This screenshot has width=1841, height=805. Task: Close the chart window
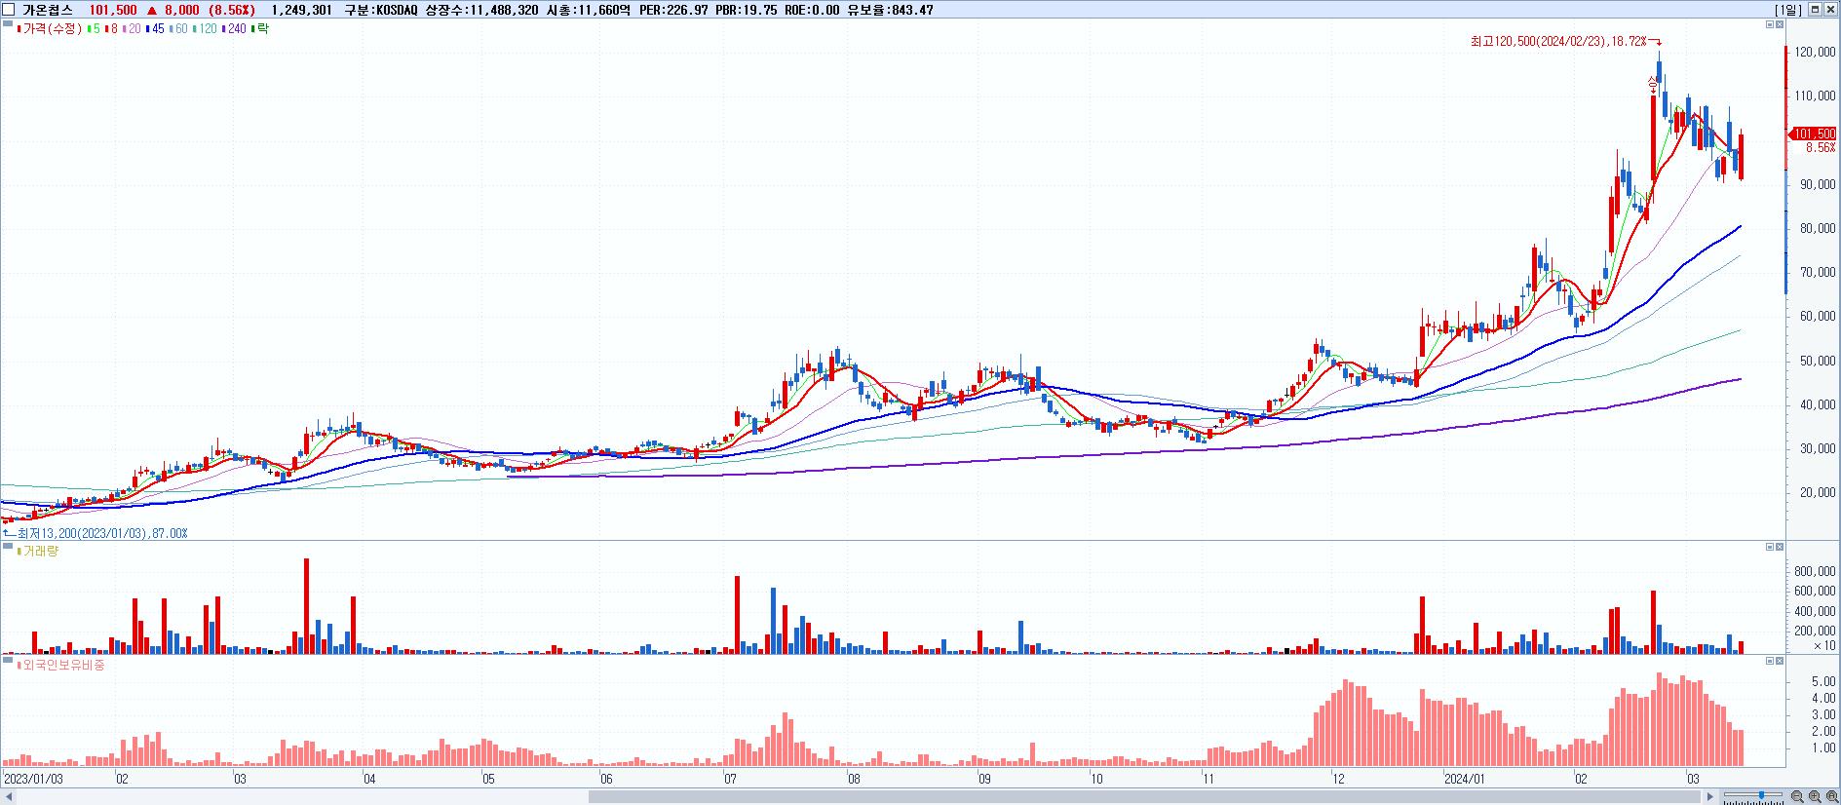coord(1830,10)
